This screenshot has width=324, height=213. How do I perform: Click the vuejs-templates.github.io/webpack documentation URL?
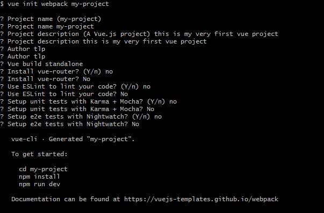point(201,199)
